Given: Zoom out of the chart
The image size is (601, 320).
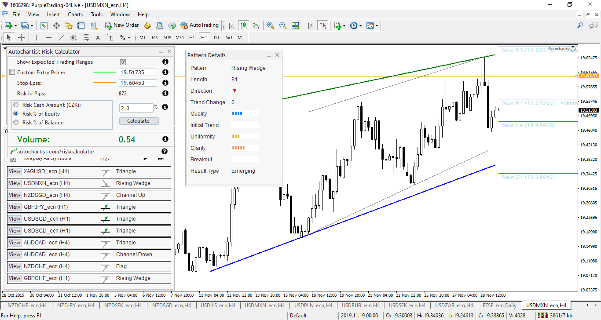Looking at the screenshot, I should 283,25.
